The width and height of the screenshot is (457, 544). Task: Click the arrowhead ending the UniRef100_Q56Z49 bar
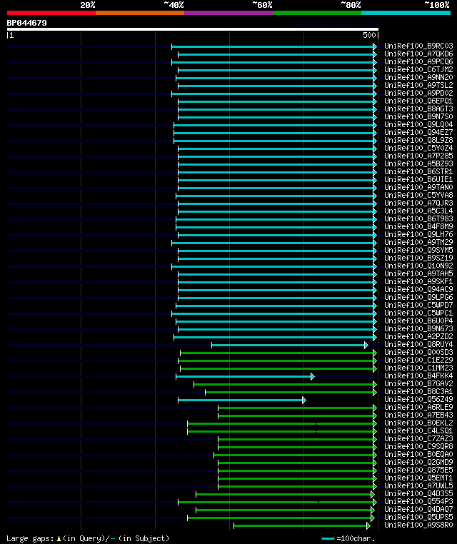tap(304, 401)
